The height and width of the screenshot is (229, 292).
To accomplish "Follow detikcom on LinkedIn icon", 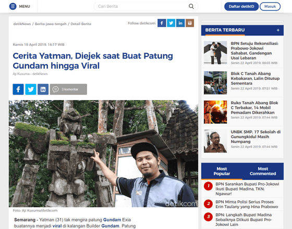I will (180, 23).
